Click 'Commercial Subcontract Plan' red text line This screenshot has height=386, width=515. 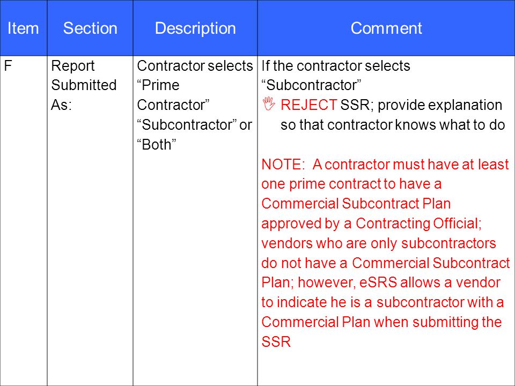coord(356,204)
